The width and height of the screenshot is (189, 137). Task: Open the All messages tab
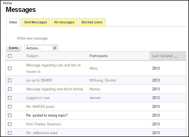click(x=64, y=22)
